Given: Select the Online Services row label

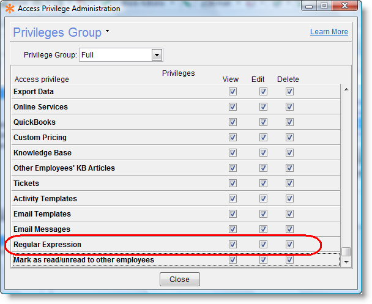Looking at the screenshot, I should [x=40, y=107].
